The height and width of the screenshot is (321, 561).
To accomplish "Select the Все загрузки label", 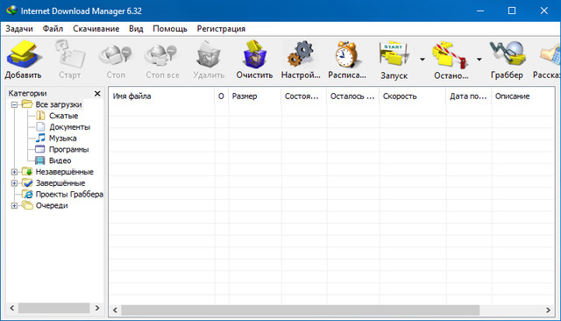I will pyautogui.click(x=59, y=104).
